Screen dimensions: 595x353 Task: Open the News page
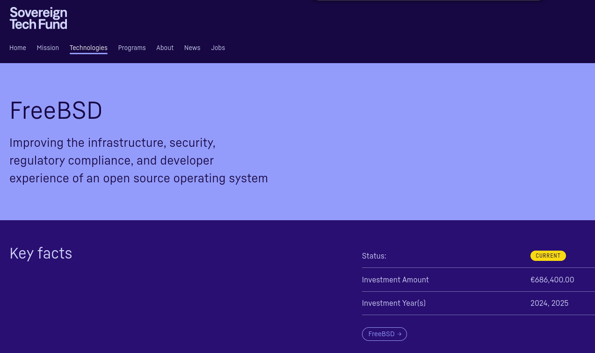click(x=192, y=48)
